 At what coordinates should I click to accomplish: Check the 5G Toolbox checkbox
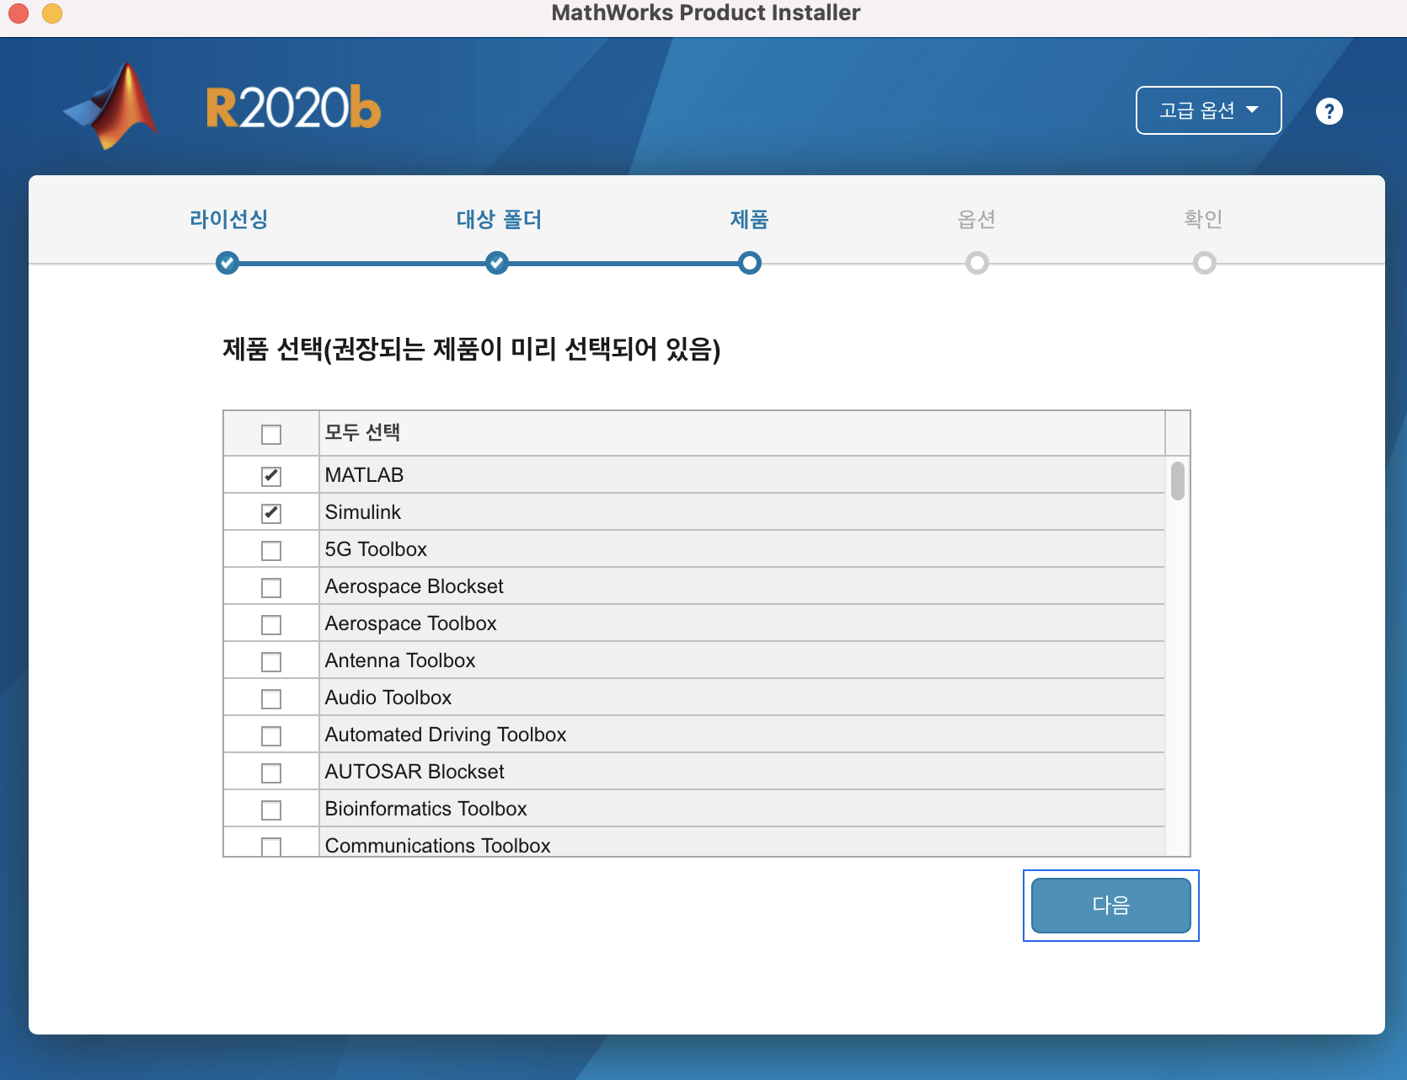[271, 551]
